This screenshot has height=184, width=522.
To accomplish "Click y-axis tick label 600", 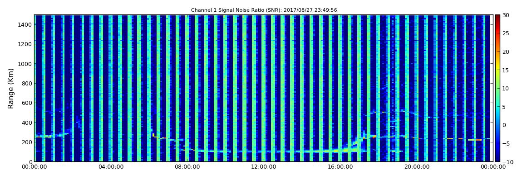I will [x=27, y=103].
